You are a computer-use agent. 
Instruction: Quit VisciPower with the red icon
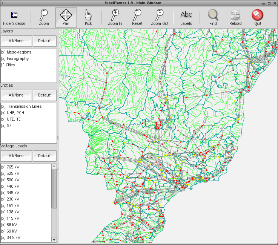pos(257,15)
